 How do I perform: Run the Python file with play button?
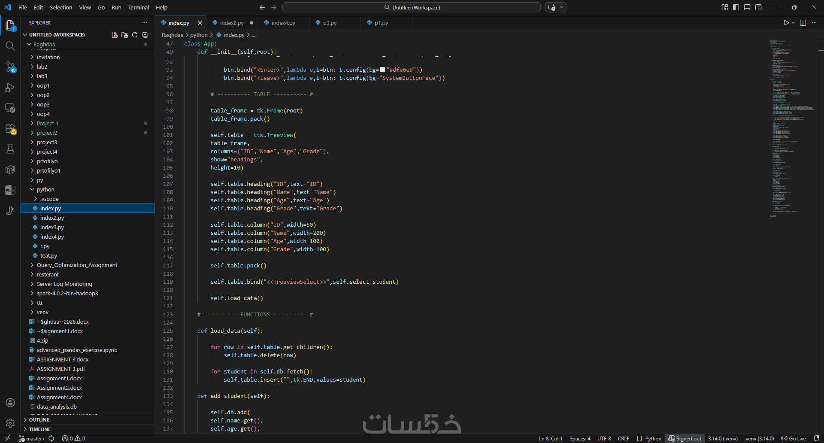coord(786,23)
